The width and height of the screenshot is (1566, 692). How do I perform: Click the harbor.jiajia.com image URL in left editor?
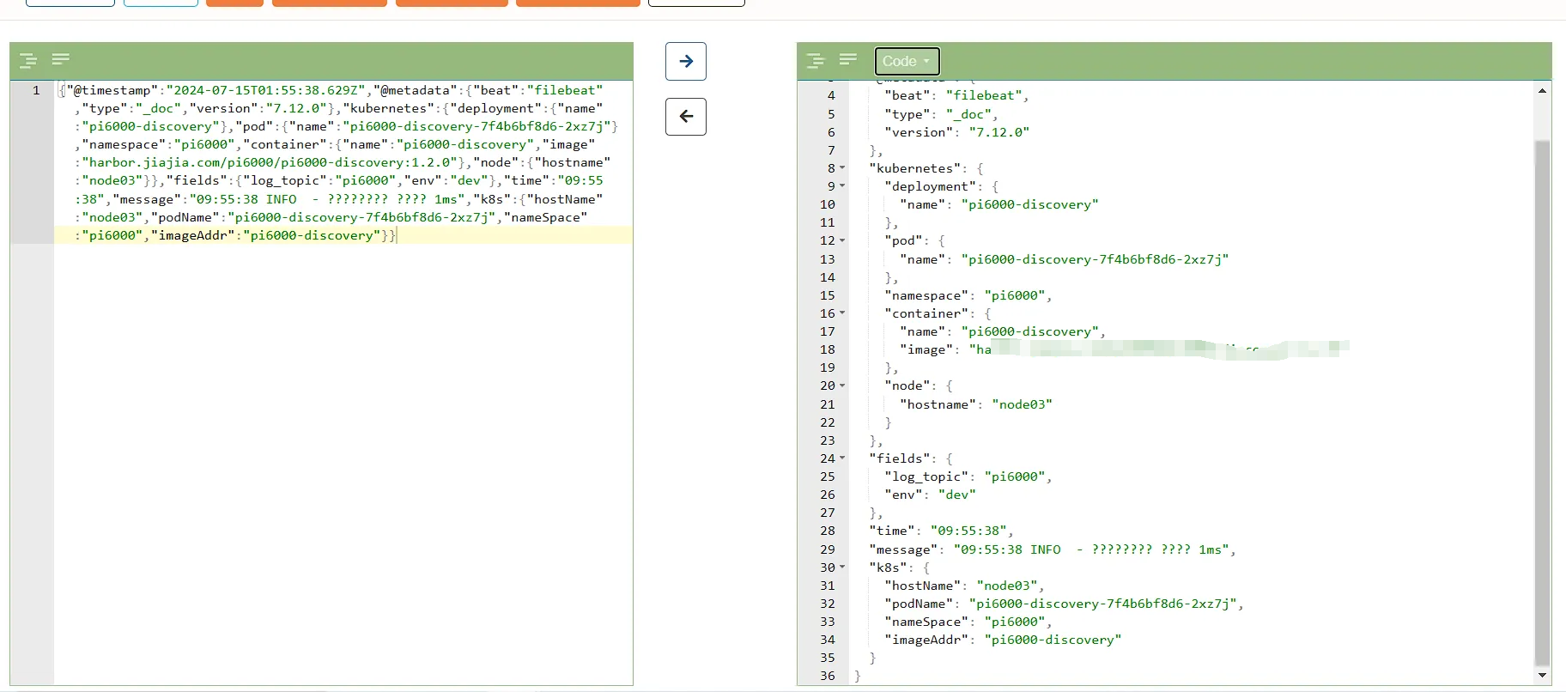pos(269,162)
